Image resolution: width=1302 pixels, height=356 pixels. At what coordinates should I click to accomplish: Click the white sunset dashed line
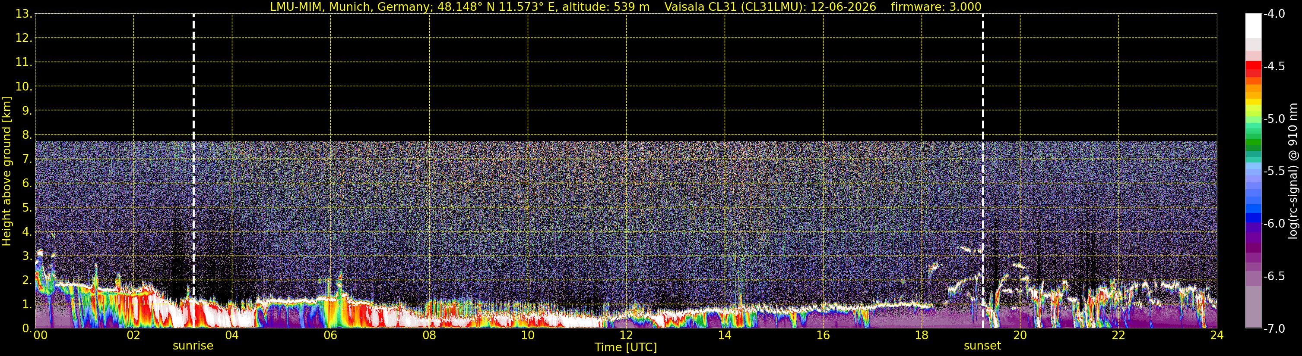click(983, 170)
